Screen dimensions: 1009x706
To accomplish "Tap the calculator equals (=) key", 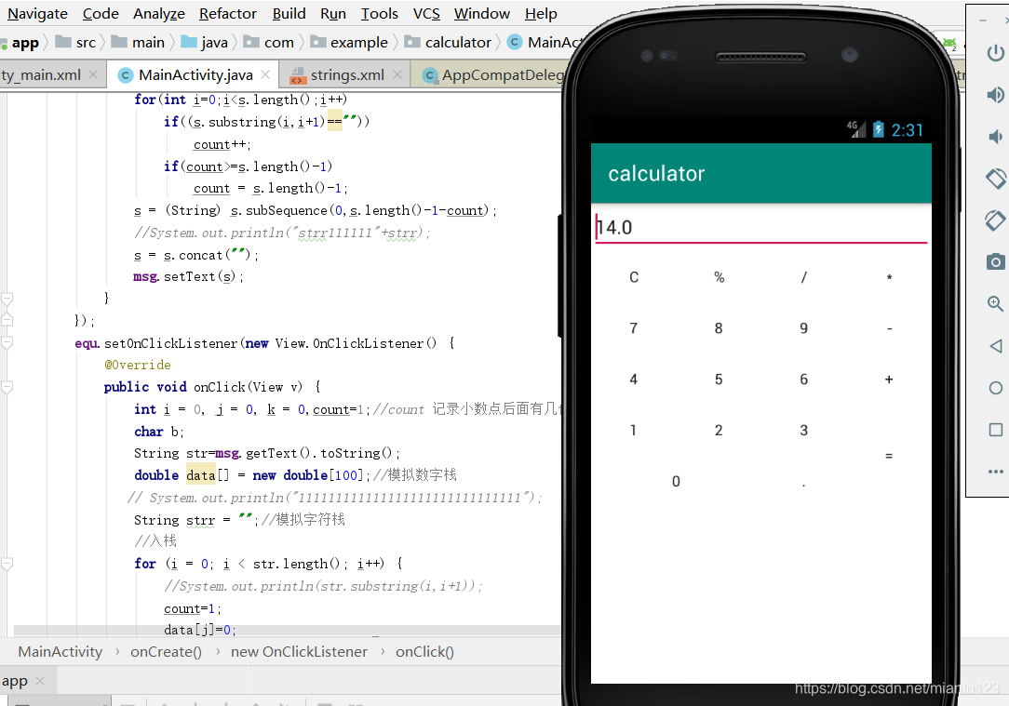I will click(889, 456).
